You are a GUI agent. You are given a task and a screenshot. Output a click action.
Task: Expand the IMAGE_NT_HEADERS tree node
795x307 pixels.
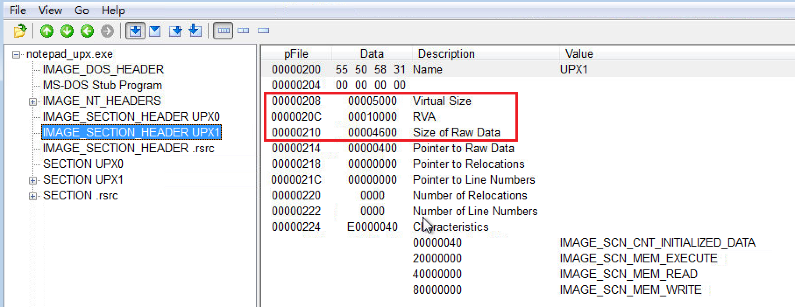tap(33, 102)
